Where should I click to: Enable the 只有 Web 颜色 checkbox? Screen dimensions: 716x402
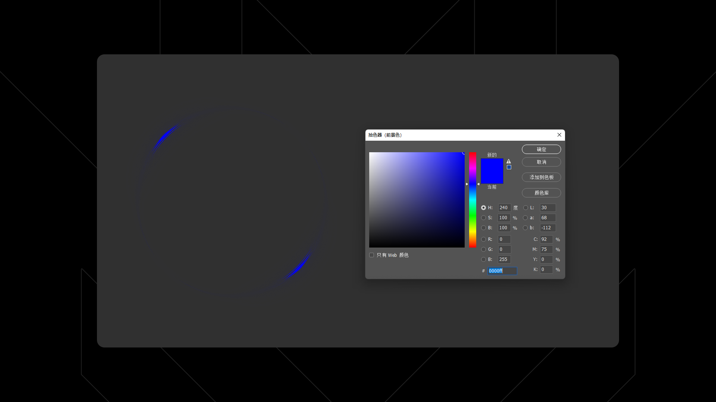pos(371,255)
